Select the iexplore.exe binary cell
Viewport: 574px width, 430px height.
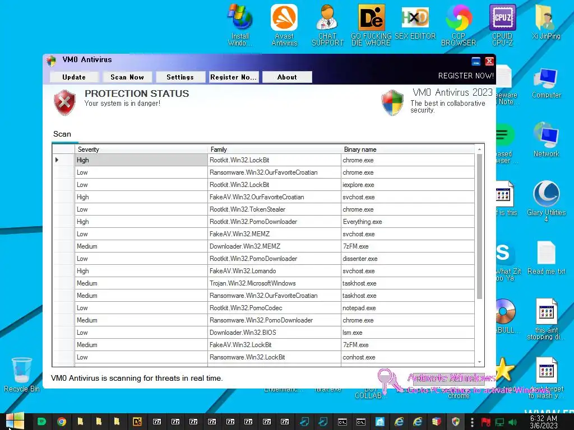click(408, 185)
